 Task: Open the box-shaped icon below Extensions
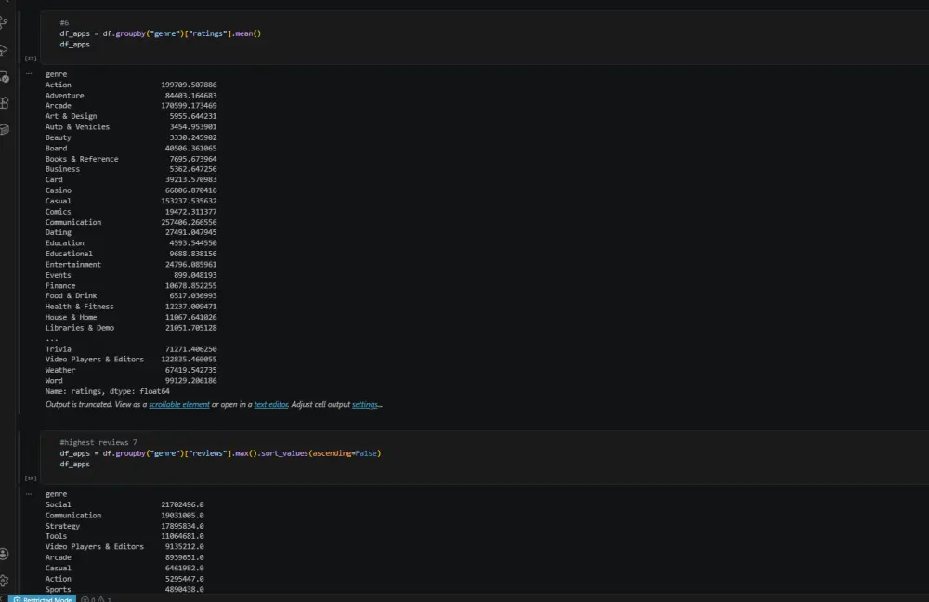click(x=4, y=129)
